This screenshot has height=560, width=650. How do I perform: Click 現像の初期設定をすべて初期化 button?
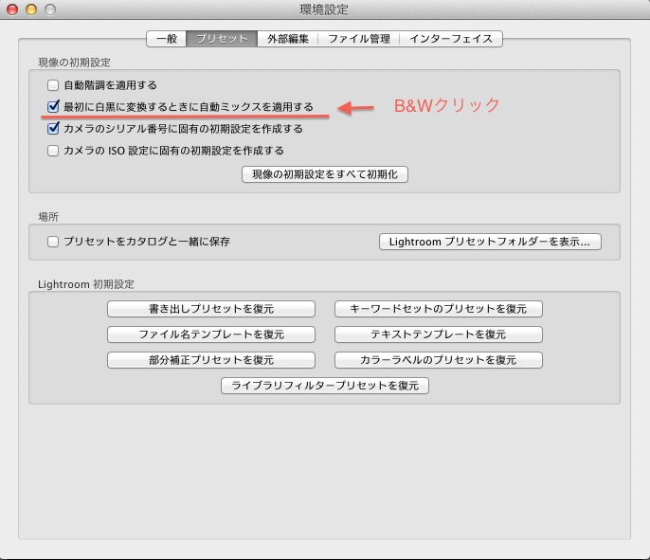325,174
